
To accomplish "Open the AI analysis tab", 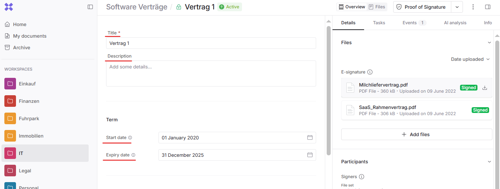I will click(455, 22).
